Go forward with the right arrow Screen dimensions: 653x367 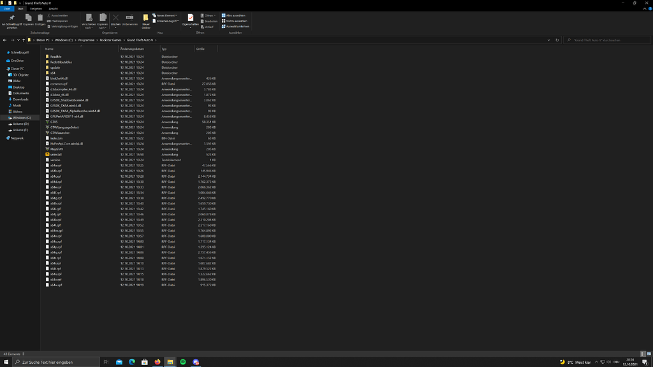click(12, 40)
